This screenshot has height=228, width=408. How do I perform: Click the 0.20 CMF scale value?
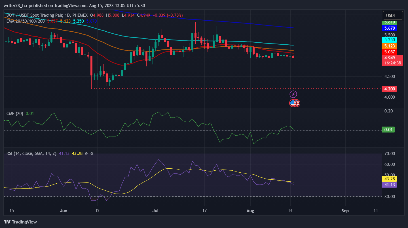(388, 111)
